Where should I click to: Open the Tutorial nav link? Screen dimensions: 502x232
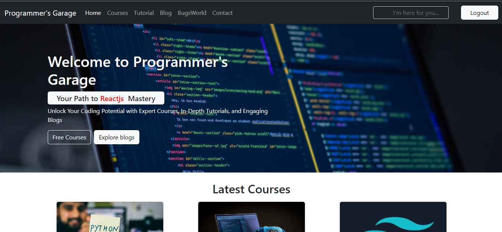click(x=144, y=13)
